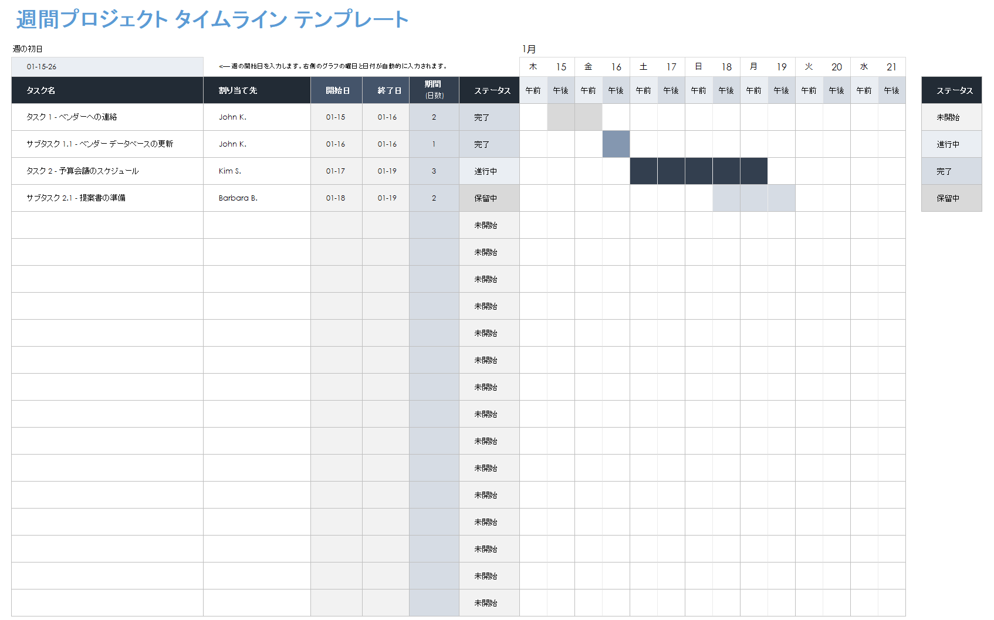The height and width of the screenshot is (620, 994).
Task: Select the date header 16
Action: click(x=616, y=67)
